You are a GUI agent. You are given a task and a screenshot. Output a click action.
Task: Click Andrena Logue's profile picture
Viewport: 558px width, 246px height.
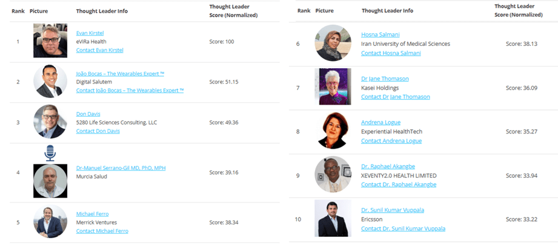click(333, 131)
